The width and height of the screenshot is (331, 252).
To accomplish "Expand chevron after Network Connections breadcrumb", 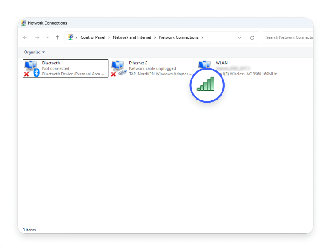I will pos(202,37).
